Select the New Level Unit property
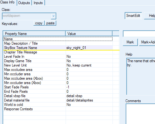The width and height of the screenshot is (155, 124). tap(58, 65)
